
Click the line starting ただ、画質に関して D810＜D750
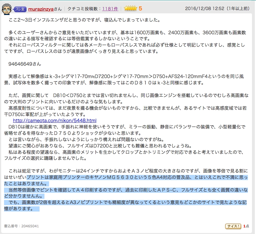coord(126,99)
